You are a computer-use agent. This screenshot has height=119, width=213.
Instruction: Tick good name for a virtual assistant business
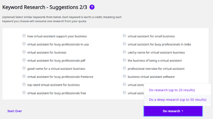tap(24, 68)
